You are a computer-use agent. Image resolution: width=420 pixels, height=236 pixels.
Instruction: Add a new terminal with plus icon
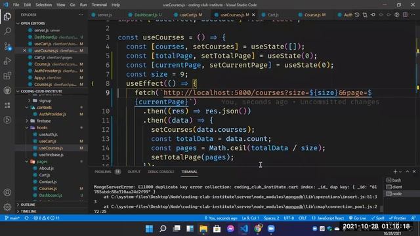(x=395, y=172)
